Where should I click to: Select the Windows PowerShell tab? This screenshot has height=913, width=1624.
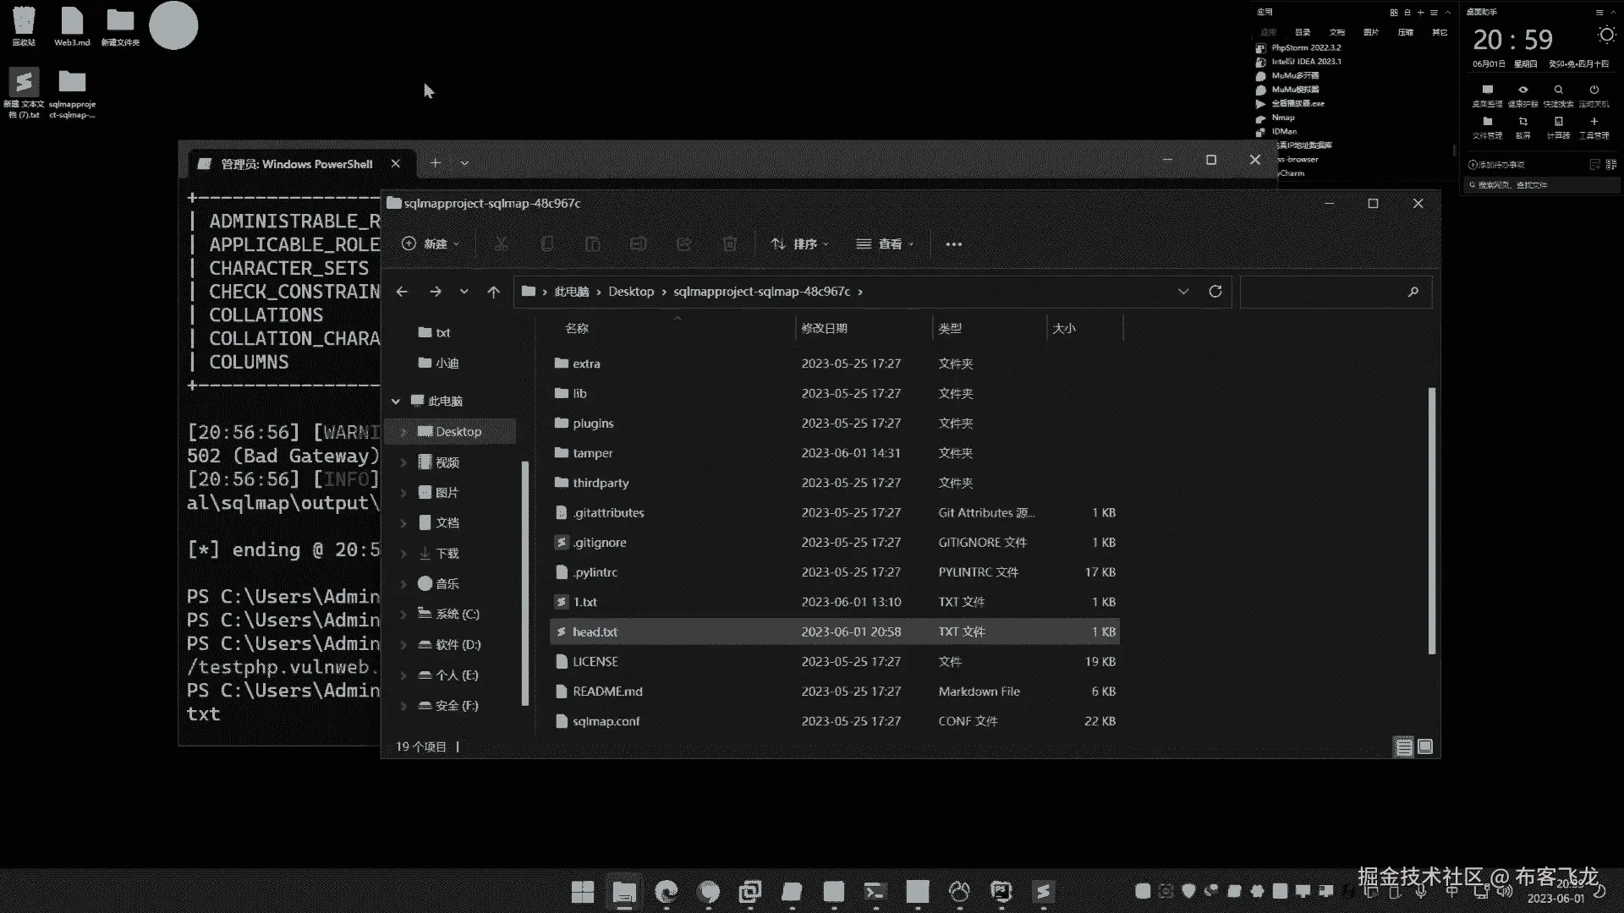pos(296,164)
